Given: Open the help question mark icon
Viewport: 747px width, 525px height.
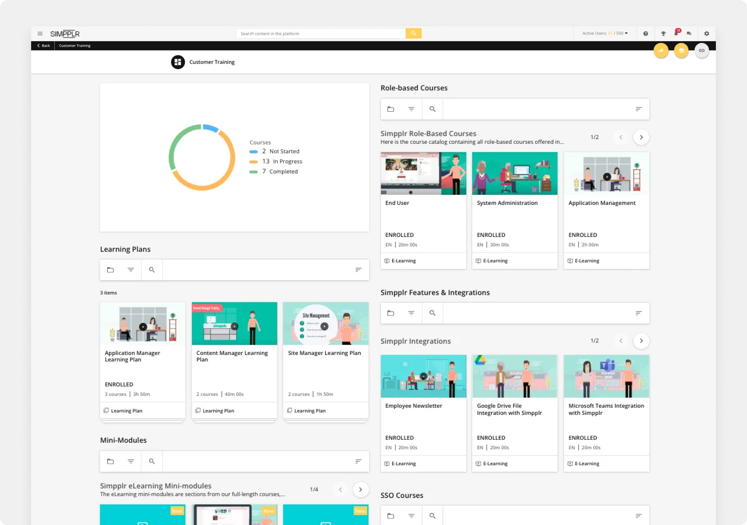Looking at the screenshot, I should click(x=646, y=34).
